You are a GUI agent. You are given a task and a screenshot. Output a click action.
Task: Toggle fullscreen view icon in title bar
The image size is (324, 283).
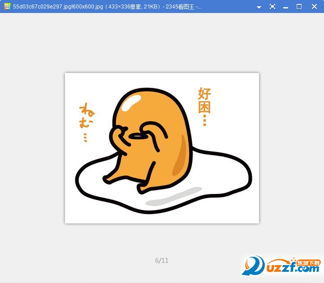tap(272, 7)
